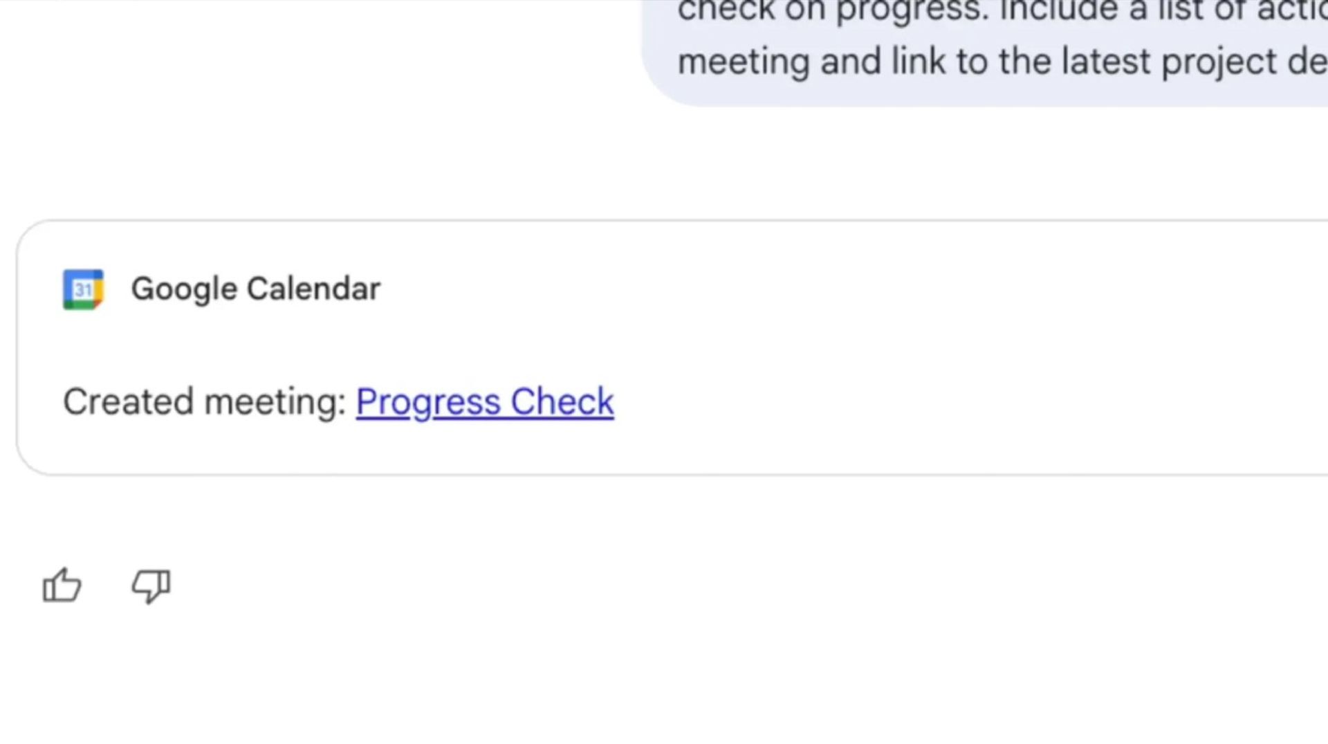This screenshot has height=744, width=1328.
Task: Click the word "project" in the prompt bubble
Action: 1219,62
